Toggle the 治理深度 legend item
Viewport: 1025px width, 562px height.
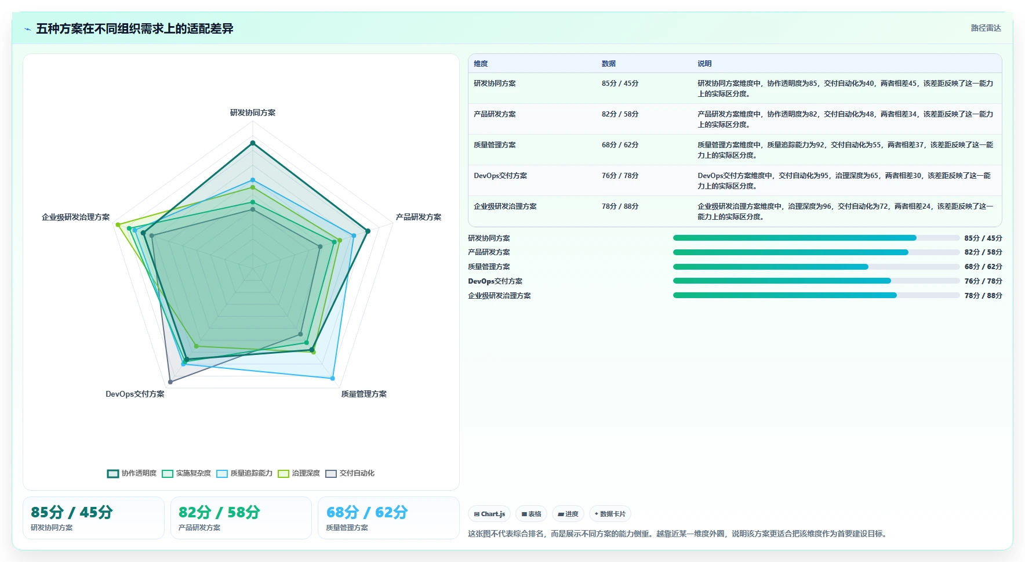[299, 473]
